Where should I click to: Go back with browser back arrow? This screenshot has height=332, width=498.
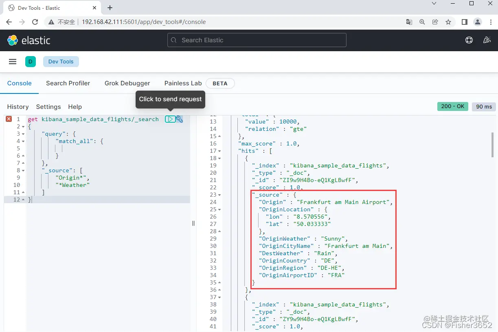point(9,22)
